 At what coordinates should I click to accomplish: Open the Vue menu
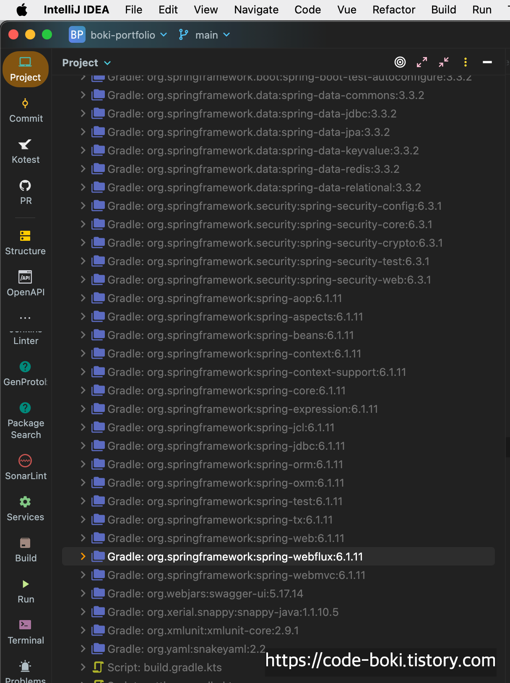(x=347, y=10)
